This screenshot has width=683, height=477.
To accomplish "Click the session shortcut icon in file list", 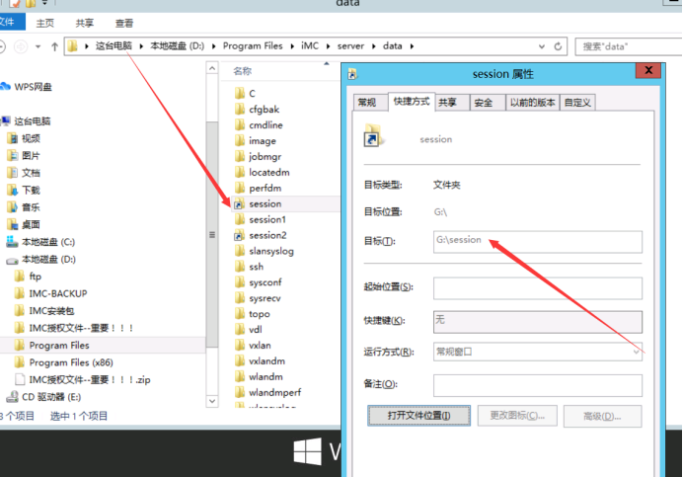I will point(240,203).
